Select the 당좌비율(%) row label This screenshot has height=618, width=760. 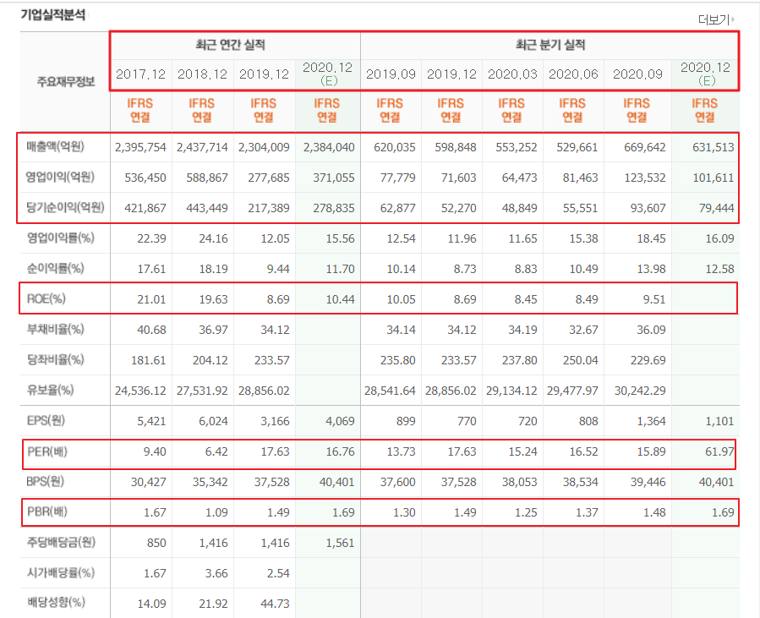(x=56, y=359)
